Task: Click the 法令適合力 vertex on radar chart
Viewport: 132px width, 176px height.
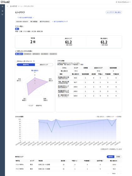Action: (48, 82)
